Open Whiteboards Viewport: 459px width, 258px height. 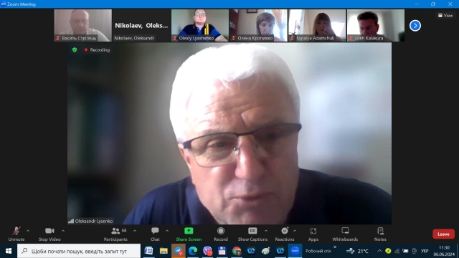345,234
